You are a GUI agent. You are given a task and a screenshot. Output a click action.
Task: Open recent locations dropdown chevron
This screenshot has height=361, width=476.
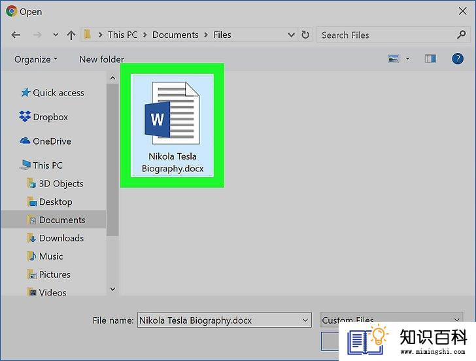(x=56, y=35)
